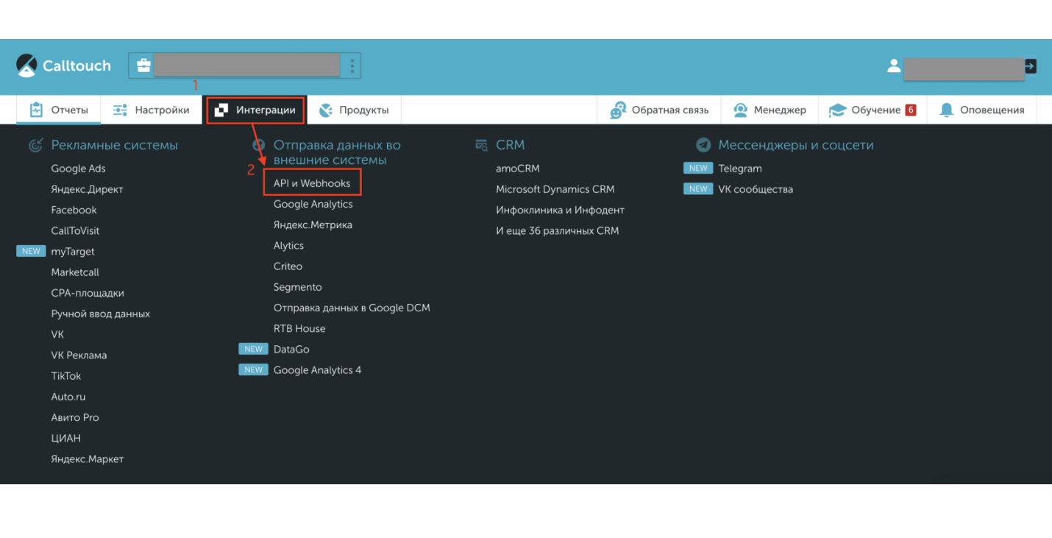
Task: Open Ручной ввод данных
Action: pos(100,314)
